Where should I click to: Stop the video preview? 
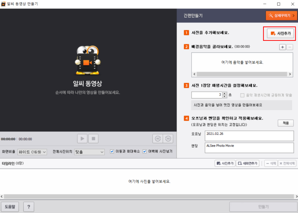pyautogui.click(x=93, y=139)
